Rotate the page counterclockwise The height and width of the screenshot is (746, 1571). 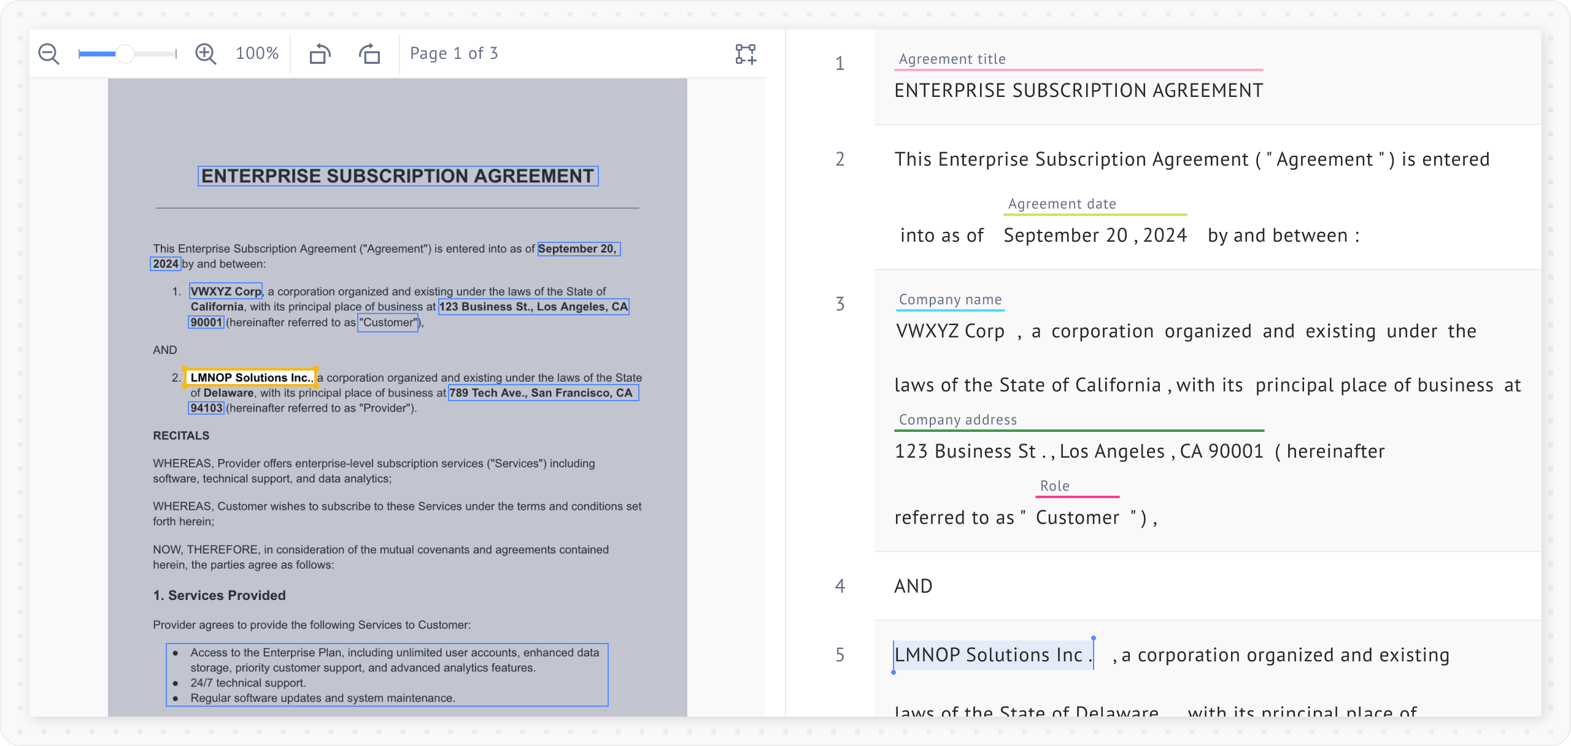[320, 54]
